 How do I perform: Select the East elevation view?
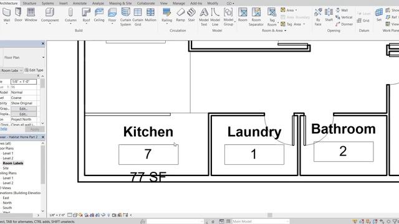(6, 198)
